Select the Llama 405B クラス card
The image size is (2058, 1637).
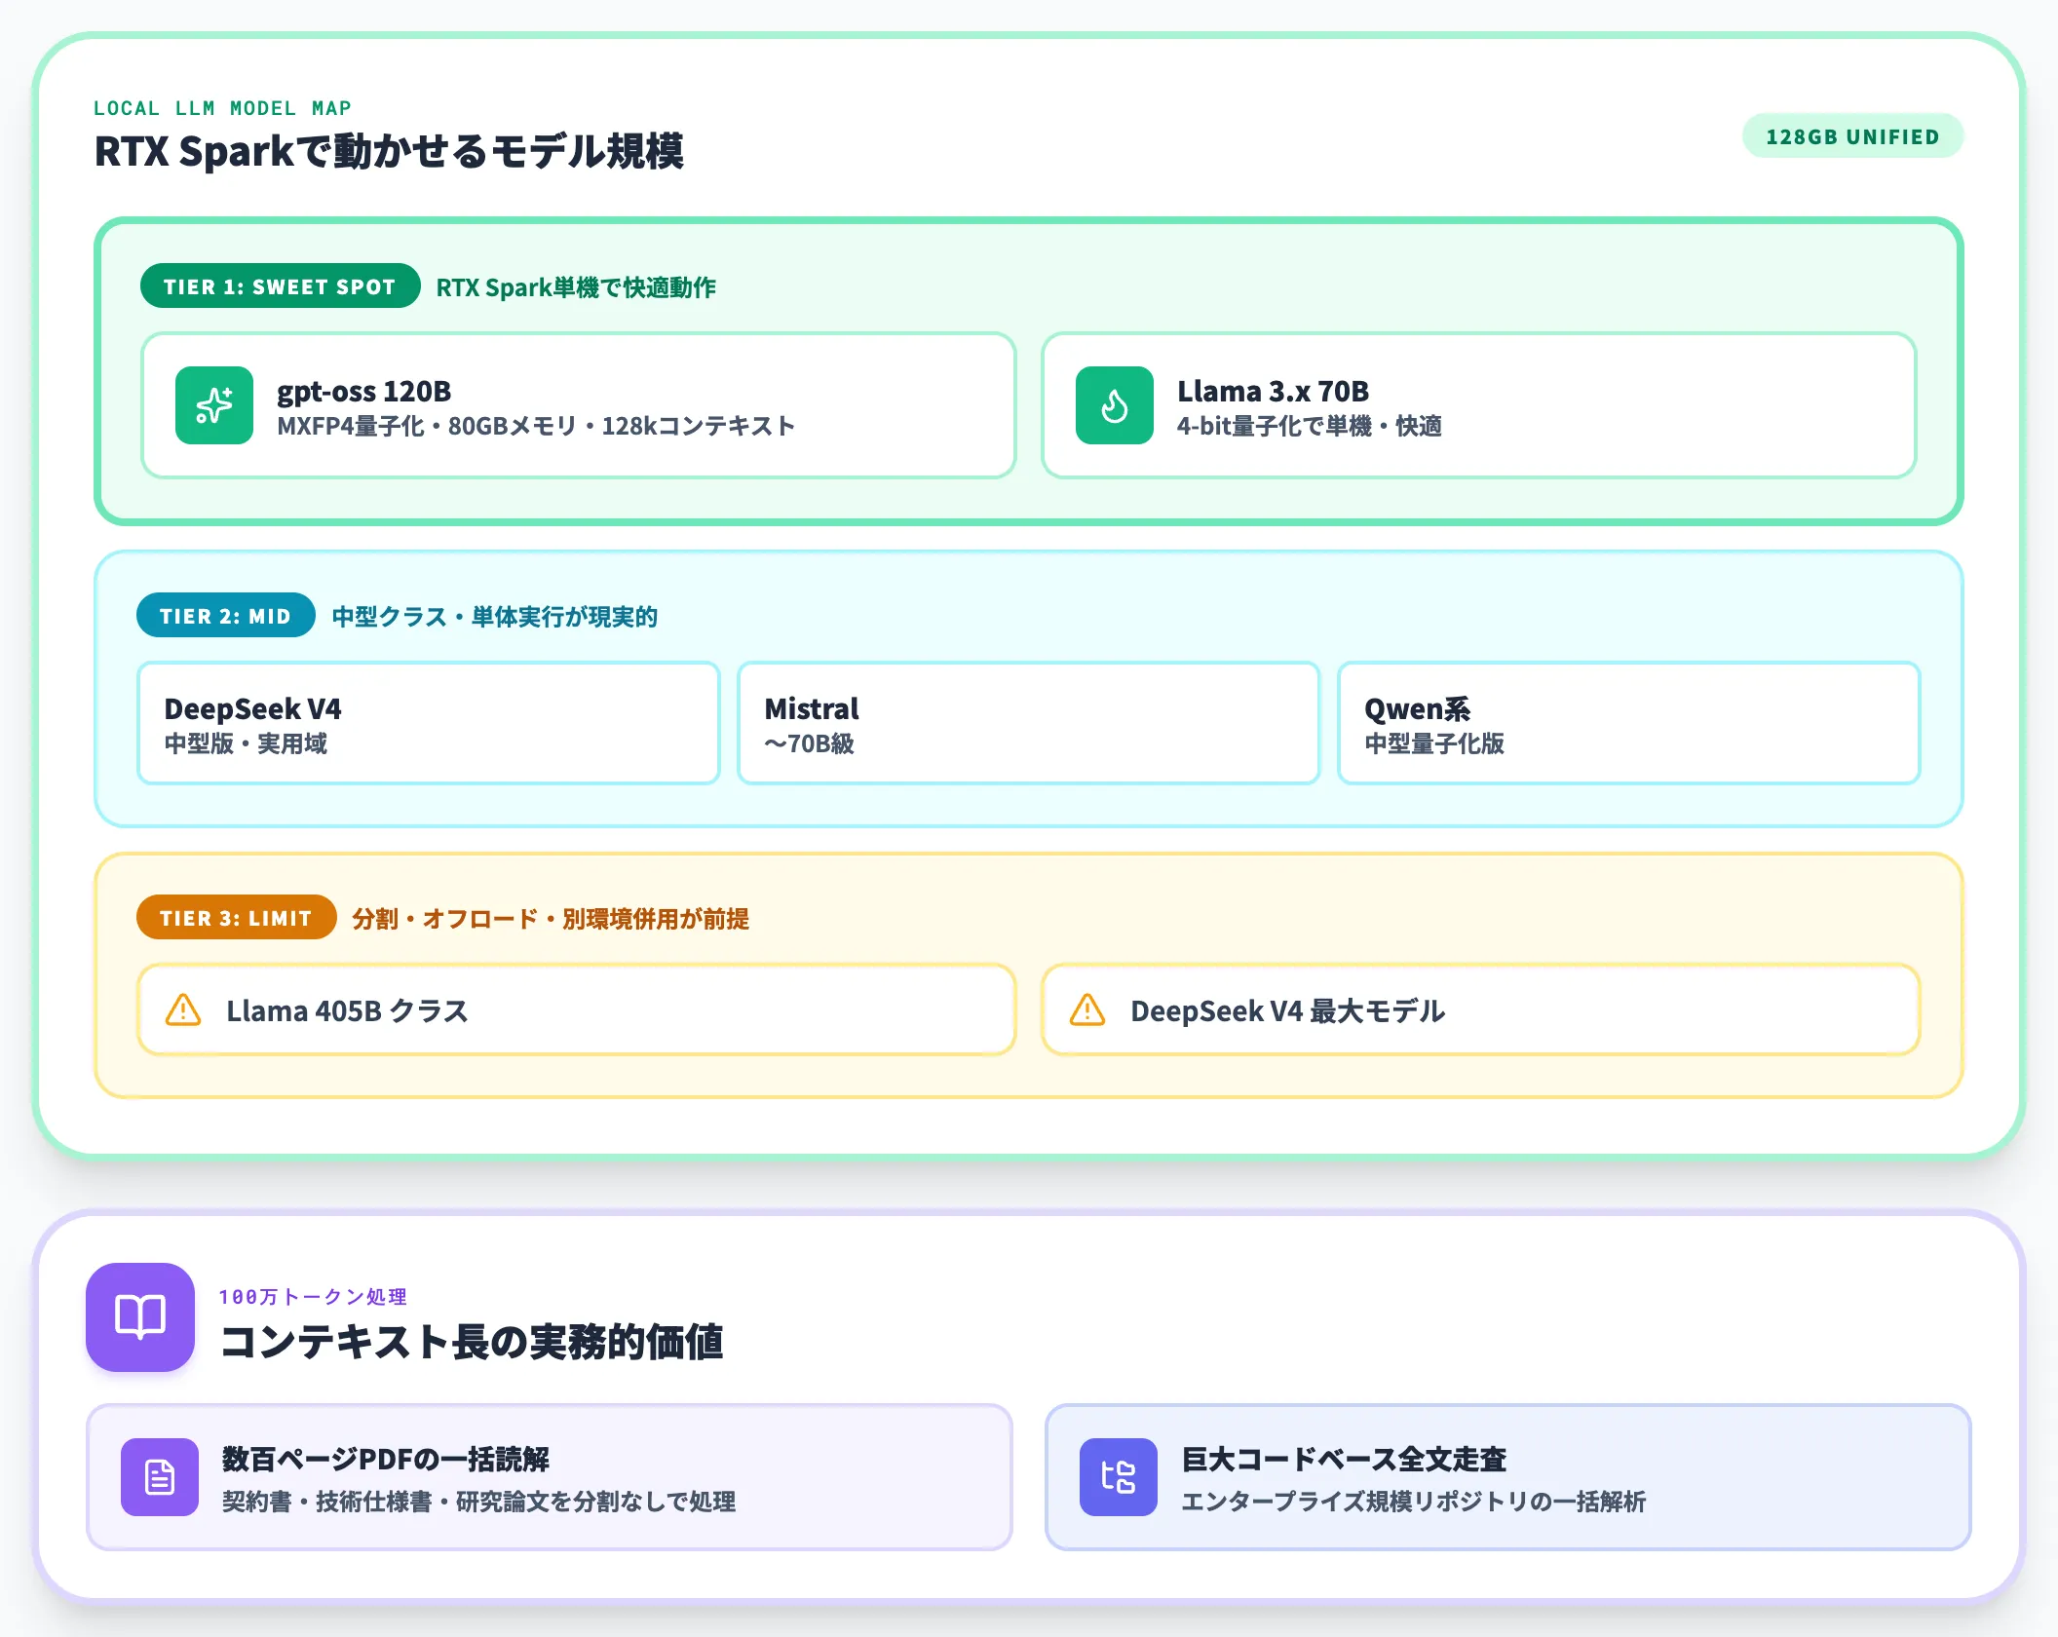[x=577, y=1009]
